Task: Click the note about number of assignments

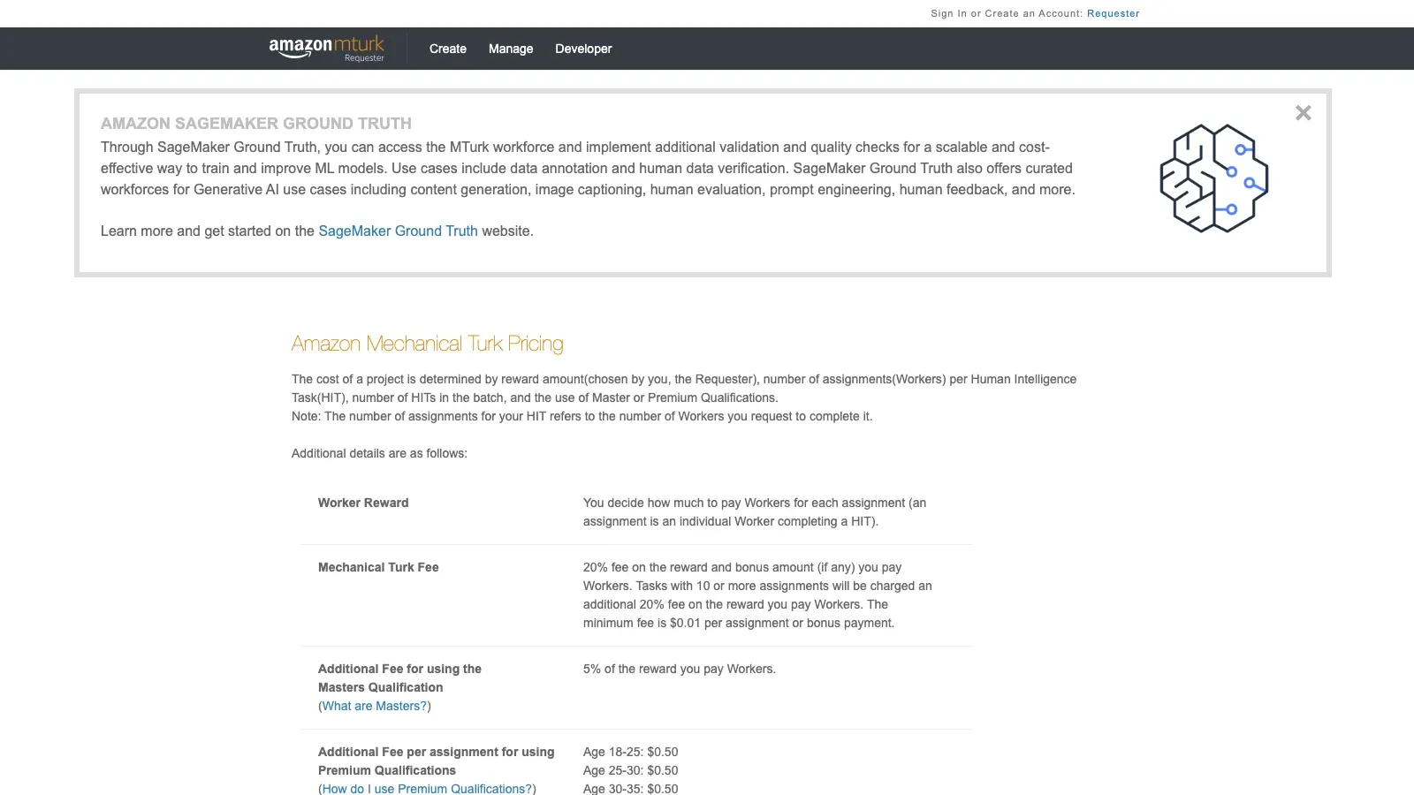Action: click(582, 416)
